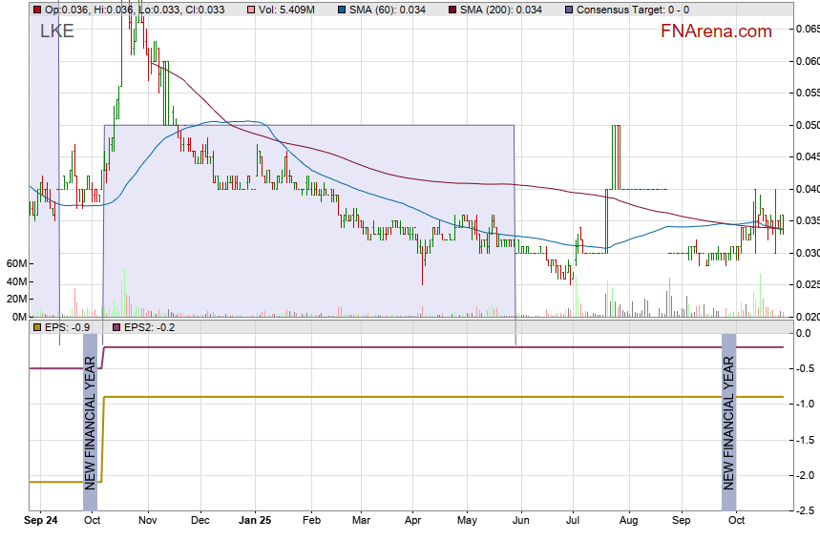This screenshot has width=820, height=540.
Task: Click the Consensus Target legend swatch
Action: 570,10
